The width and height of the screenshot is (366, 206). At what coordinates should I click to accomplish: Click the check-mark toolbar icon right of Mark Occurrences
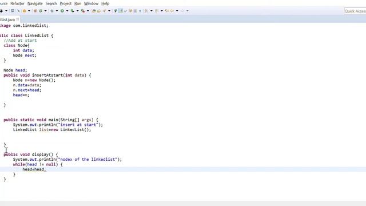tap(125, 11)
